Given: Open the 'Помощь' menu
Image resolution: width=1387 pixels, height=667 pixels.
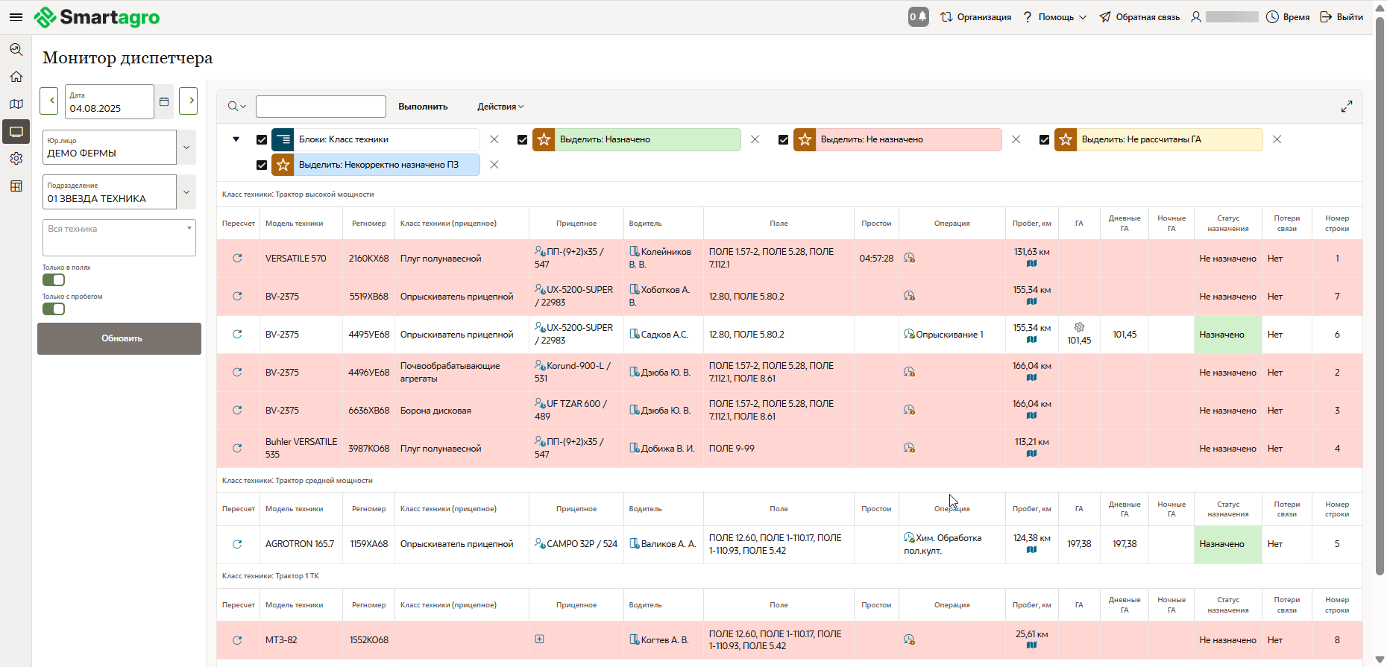Looking at the screenshot, I should (x=1055, y=17).
